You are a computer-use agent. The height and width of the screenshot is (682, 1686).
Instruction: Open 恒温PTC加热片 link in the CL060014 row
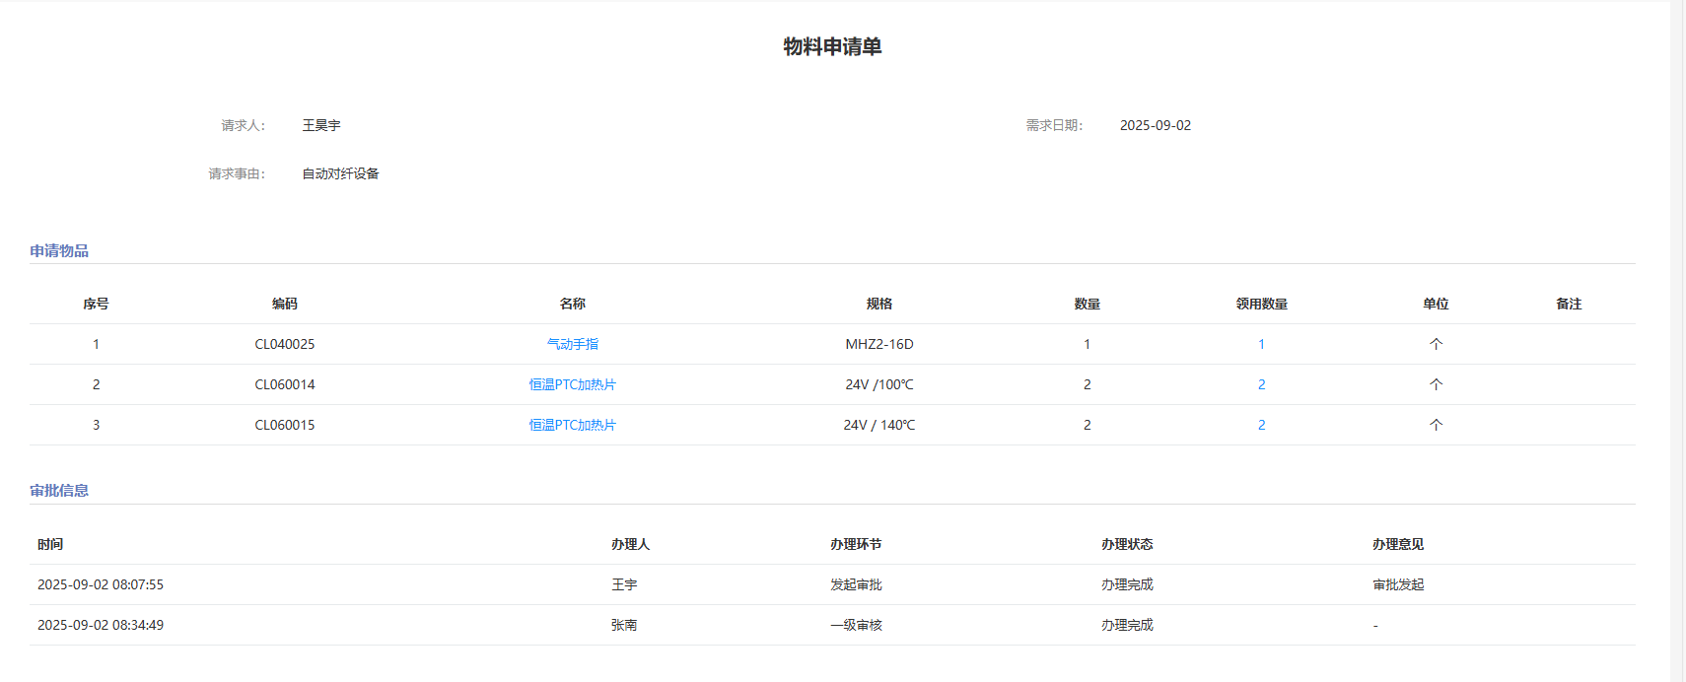point(572,384)
